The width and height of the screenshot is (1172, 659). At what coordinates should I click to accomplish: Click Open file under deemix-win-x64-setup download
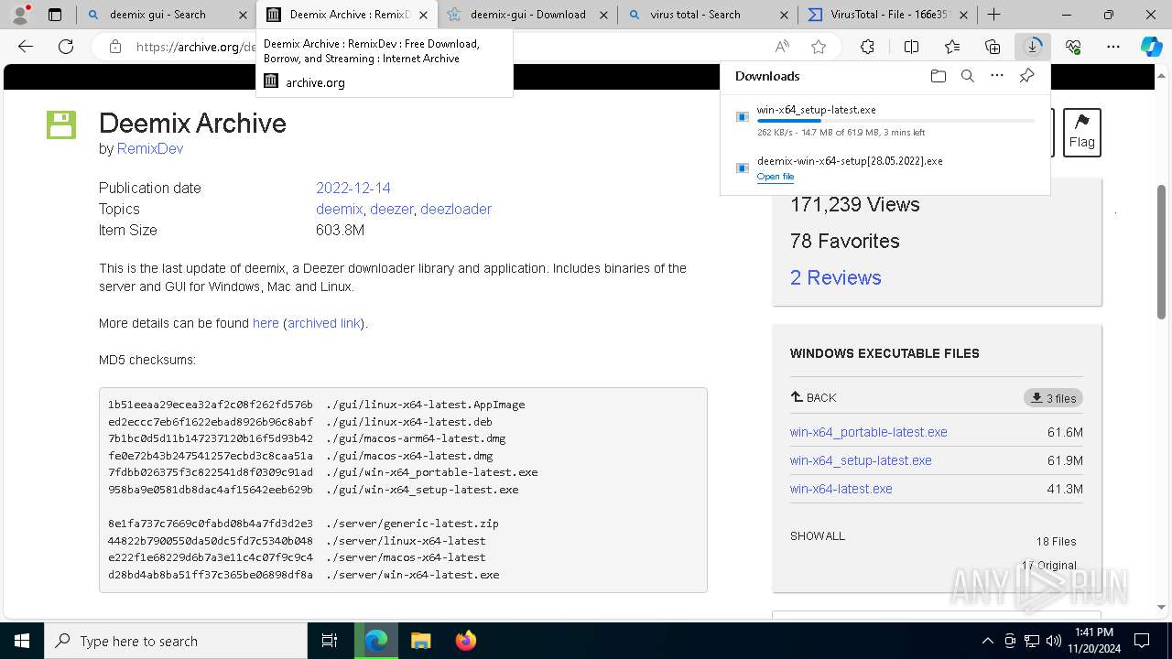click(x=776, y=177)
